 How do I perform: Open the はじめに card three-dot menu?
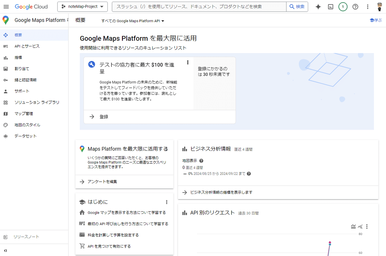167,202
